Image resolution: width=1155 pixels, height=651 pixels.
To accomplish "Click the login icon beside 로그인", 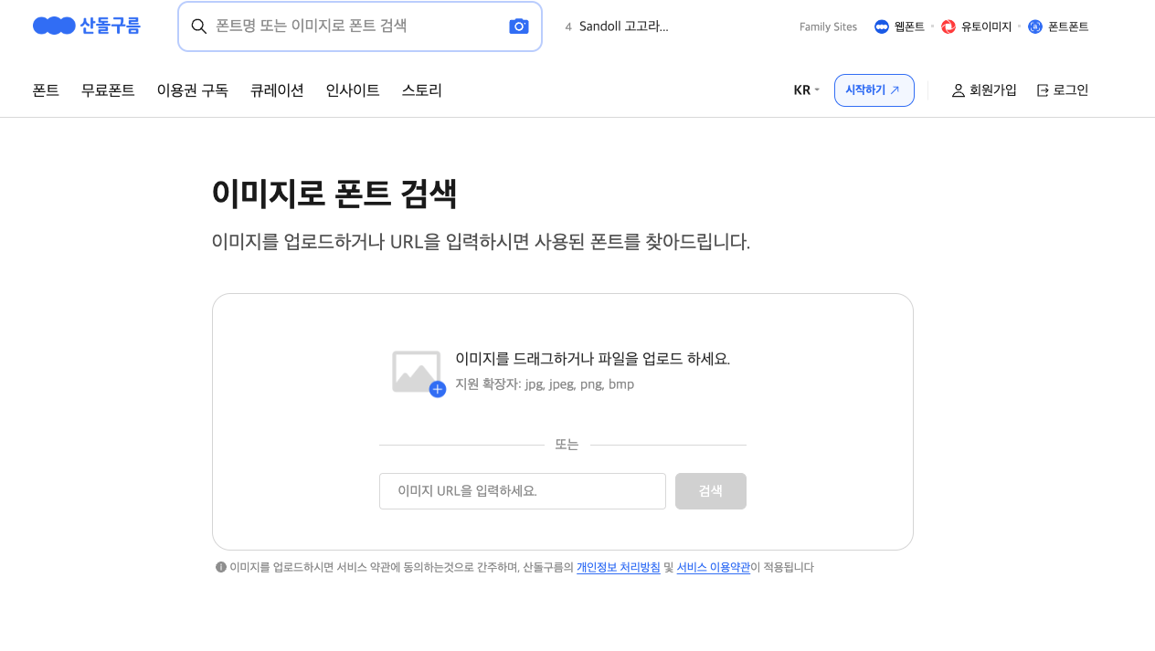I will [1043, 90].
